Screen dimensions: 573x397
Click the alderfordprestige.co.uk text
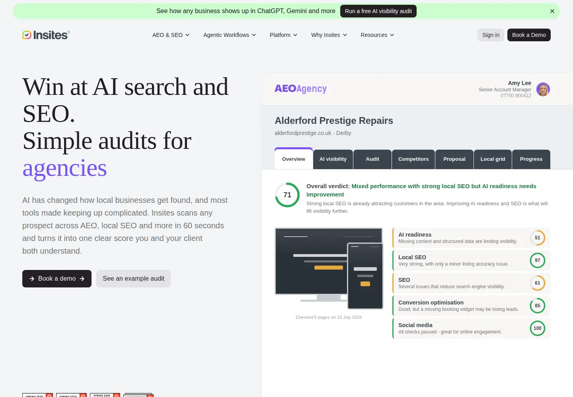tap(303, 133)
